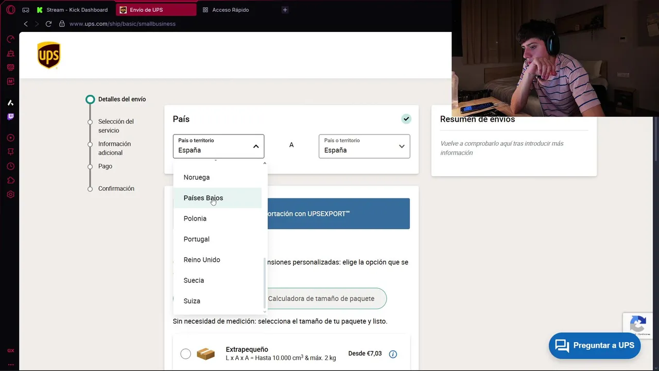Image resolution: width=659 pixels, height=371 pixels.
Task: Click the Resumen de envíos heading
Action: click(477, 119)
